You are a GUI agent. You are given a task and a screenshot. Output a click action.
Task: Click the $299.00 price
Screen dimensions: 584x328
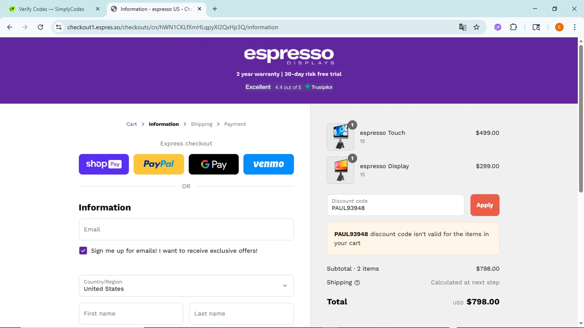point(487,166)
